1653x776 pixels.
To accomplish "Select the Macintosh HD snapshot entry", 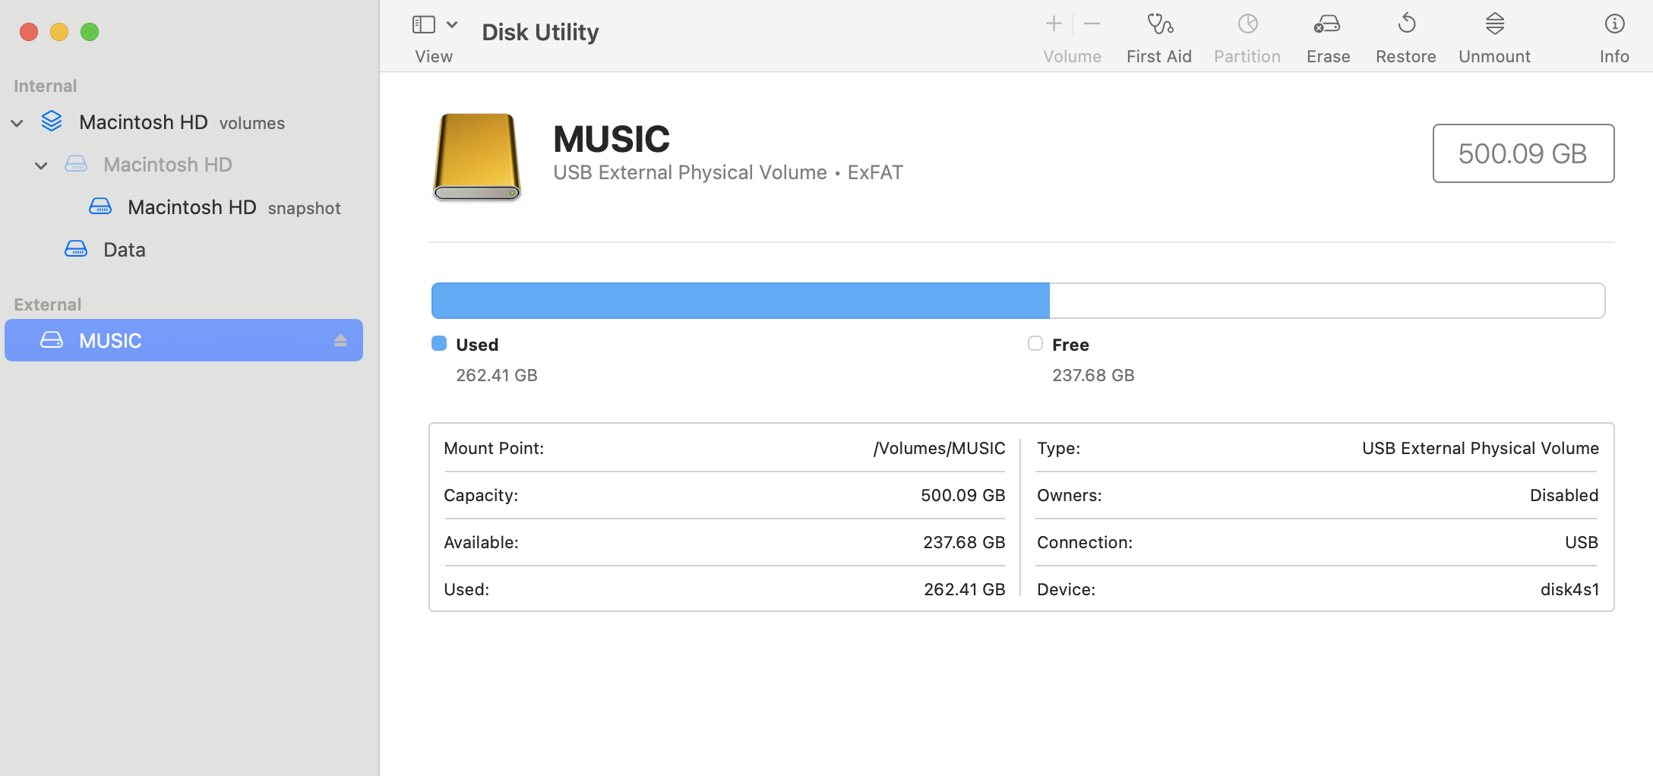I will (191, 207).
